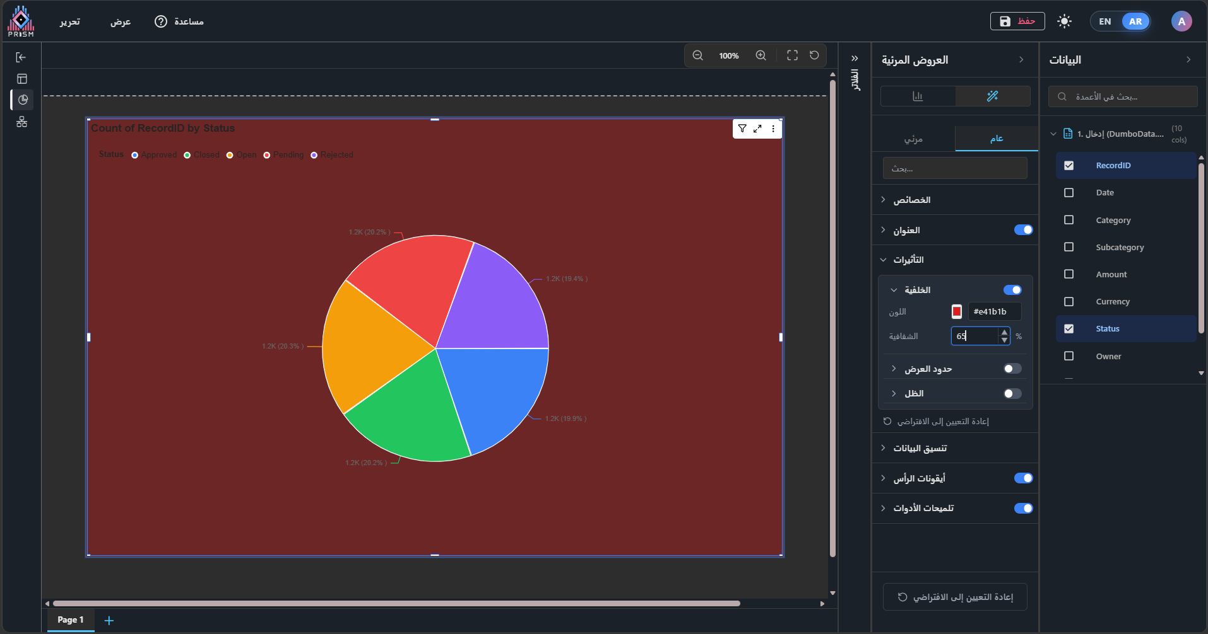This screenshot has height=634, width=1208.
Task: Expand the pie chart to full view
Action: [x=757, y=129]
